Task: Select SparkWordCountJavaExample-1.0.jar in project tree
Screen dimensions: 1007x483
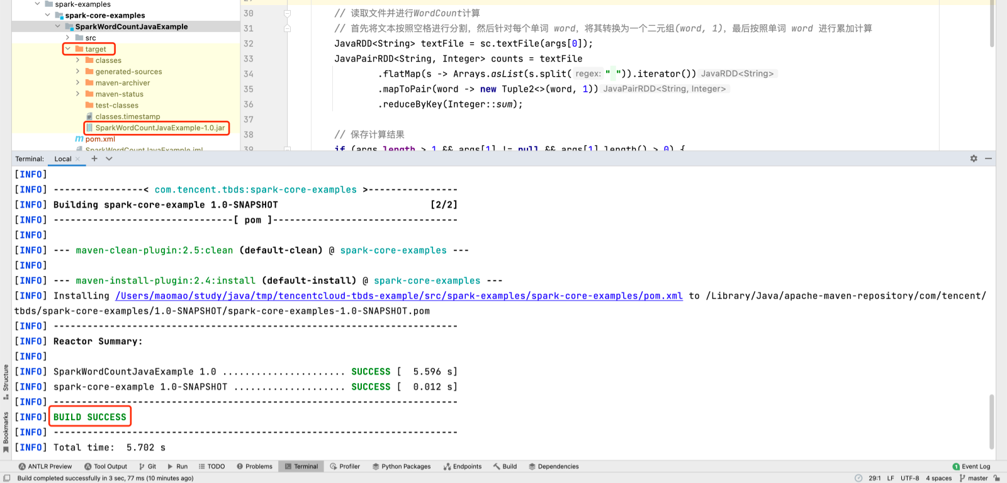Action: click(x=160, y=128)
